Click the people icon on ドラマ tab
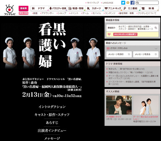 [33, 8]
